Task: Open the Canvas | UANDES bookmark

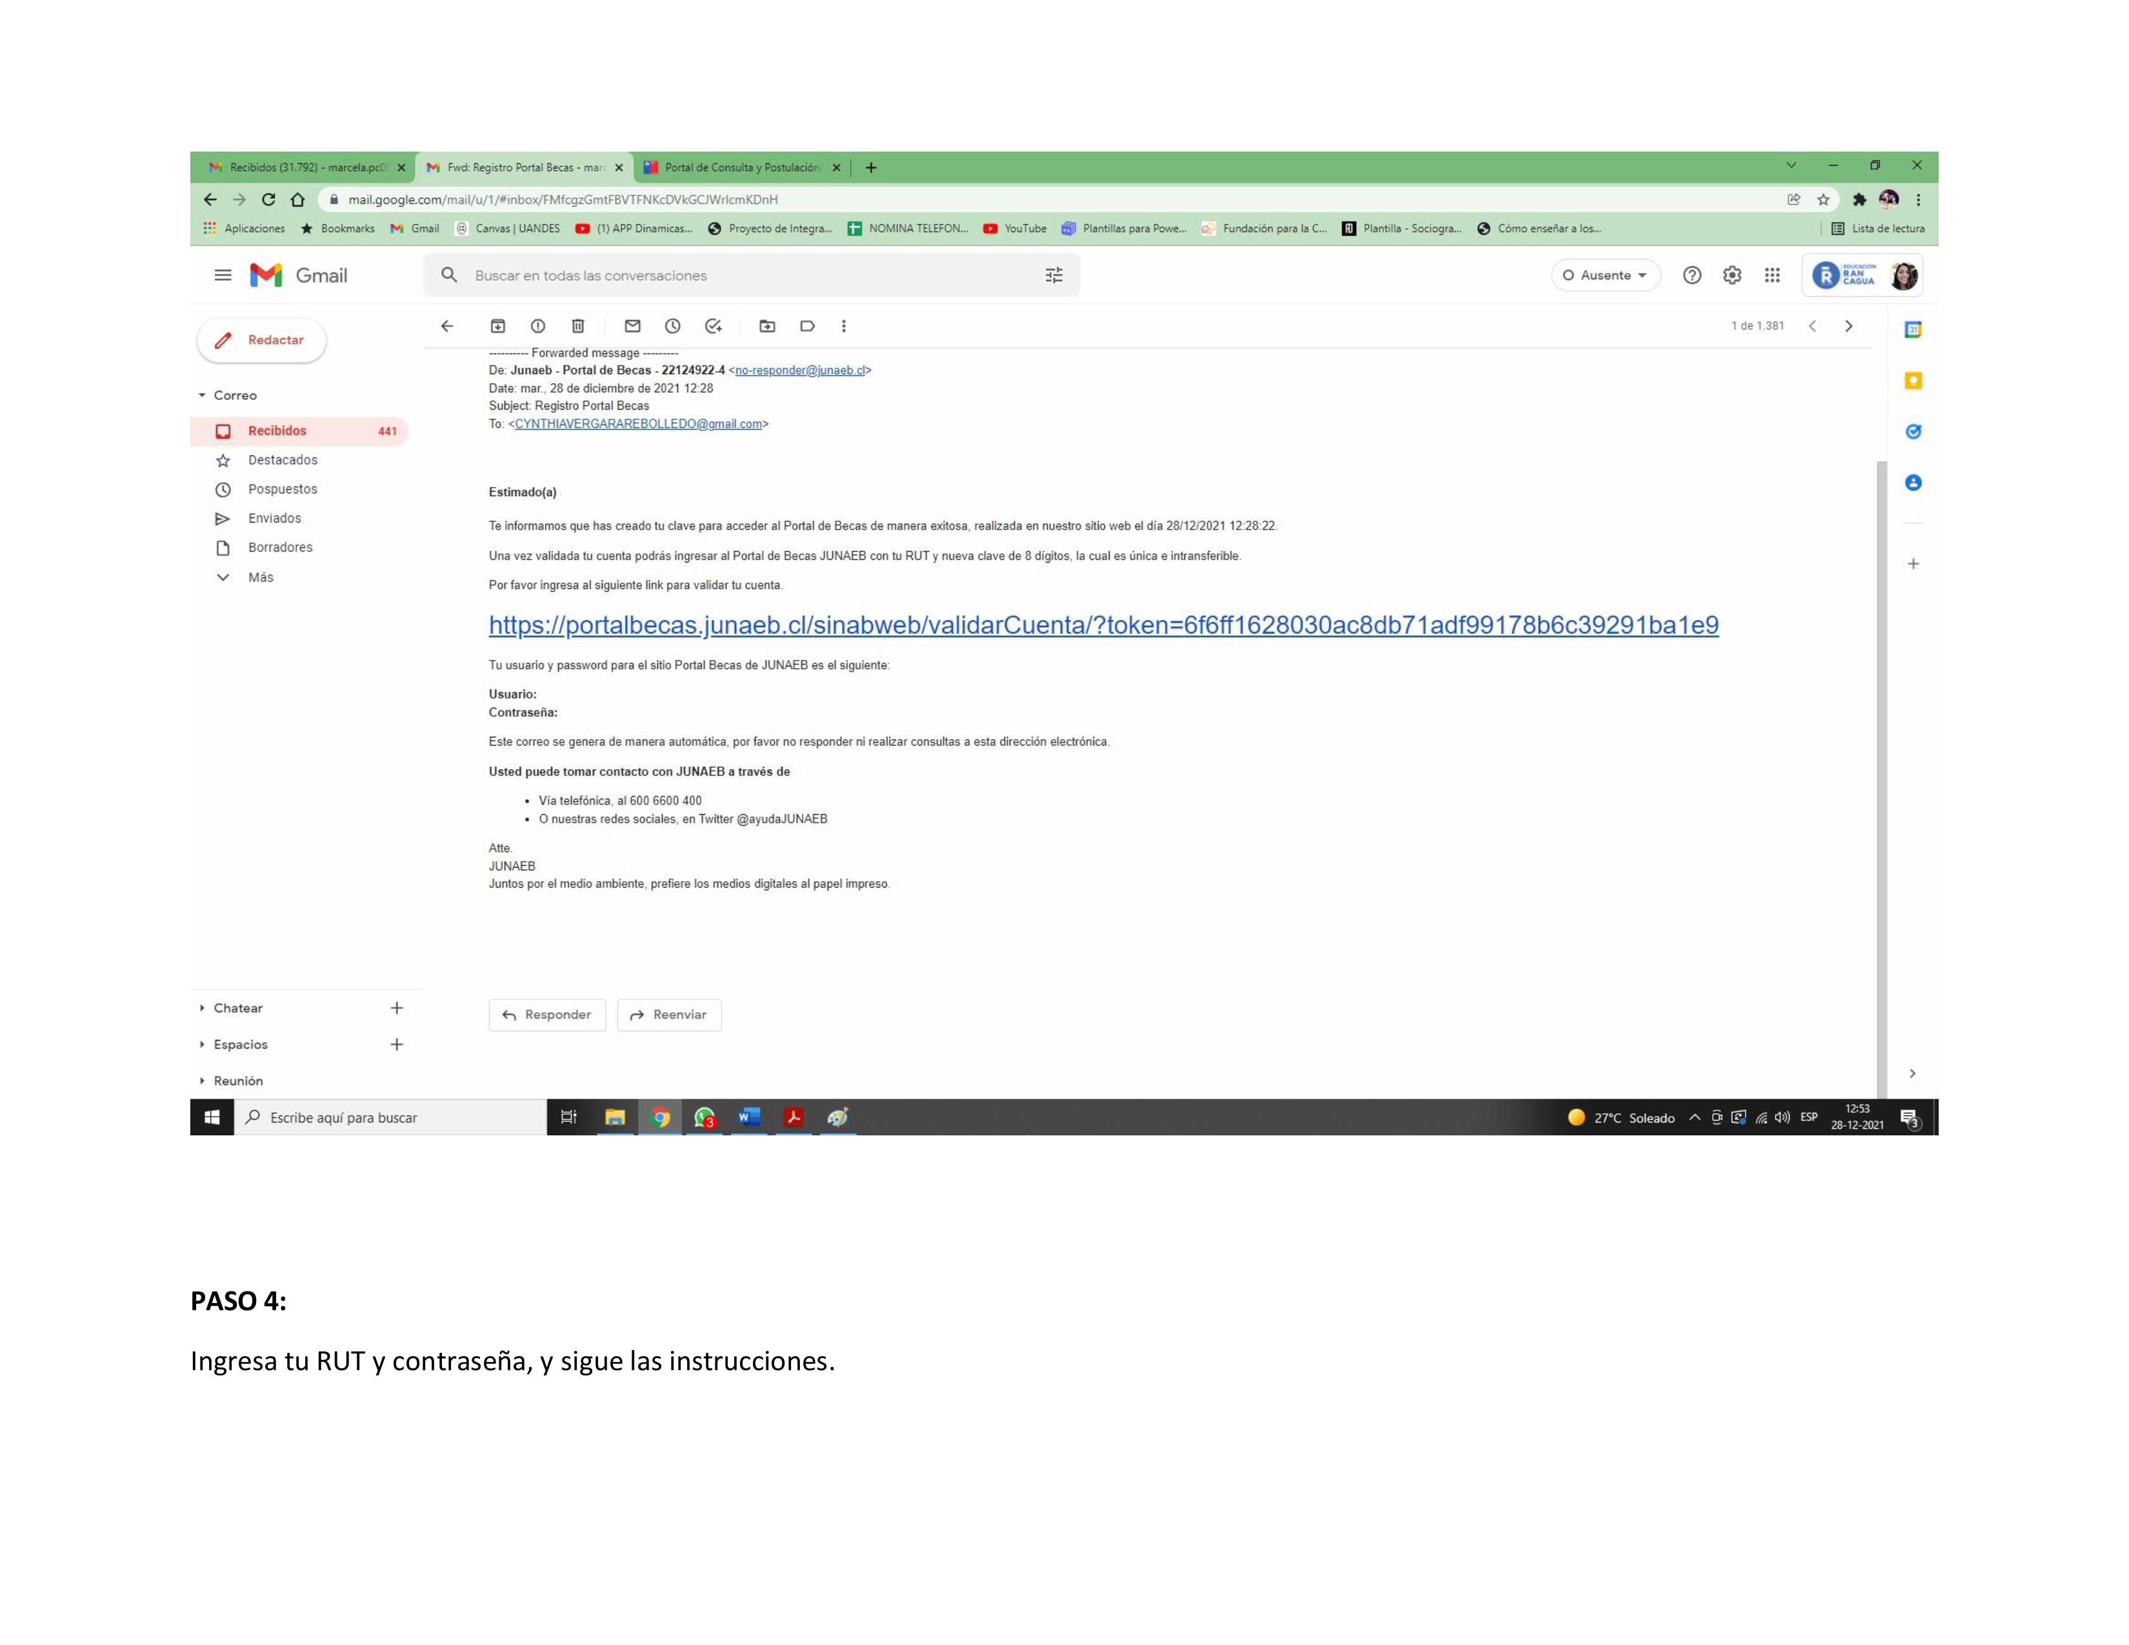Action: click(508, 229)
